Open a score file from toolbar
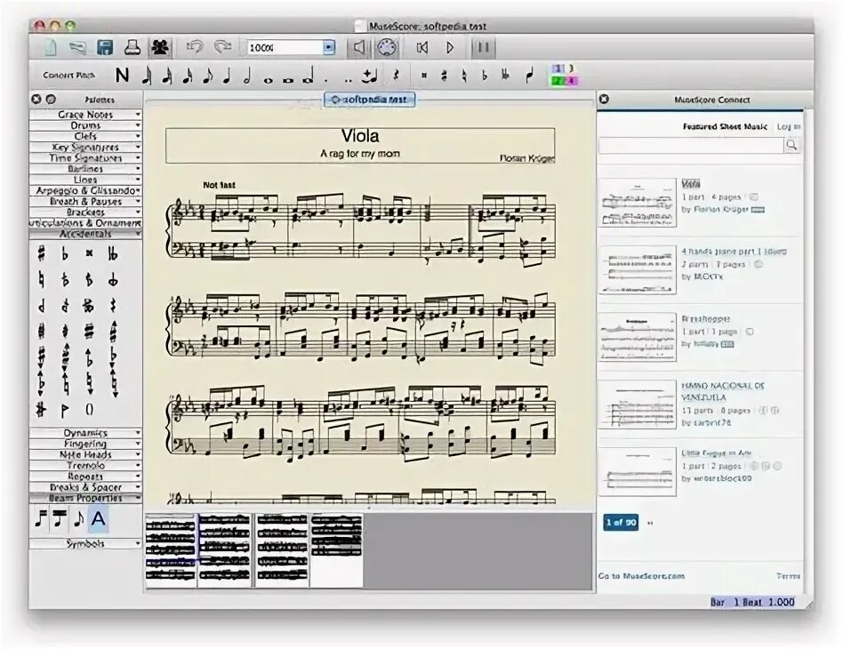This screenshot has width=843, height=649. (78, 48)
